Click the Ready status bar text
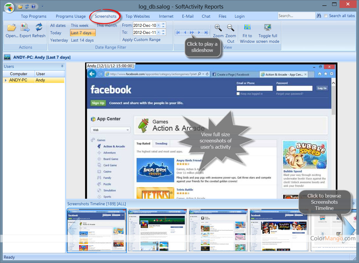Viewport: 359px width, 263px height. click(x=9, y=257)
